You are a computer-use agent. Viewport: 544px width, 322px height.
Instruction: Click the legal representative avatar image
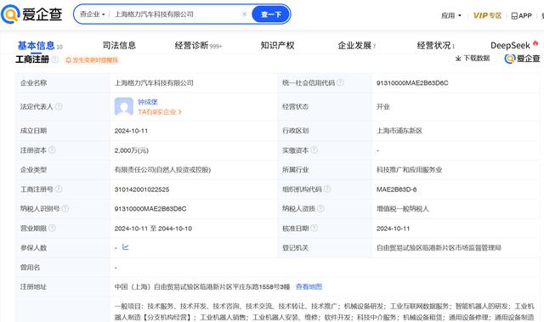(x=124, y=107)
